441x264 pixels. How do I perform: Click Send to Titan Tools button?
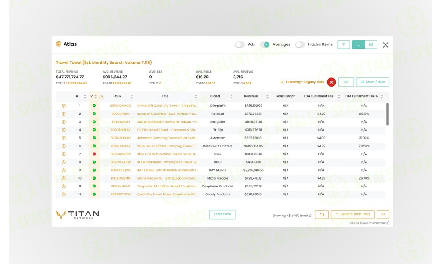[x=353, y=215]
